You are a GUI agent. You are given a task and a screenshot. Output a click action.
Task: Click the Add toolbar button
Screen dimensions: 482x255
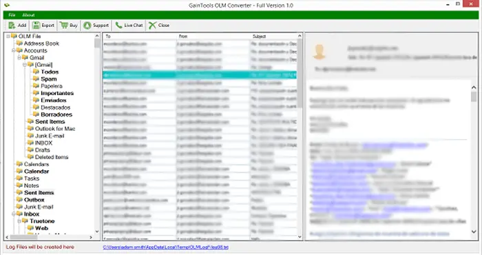[x=17, y=25]
